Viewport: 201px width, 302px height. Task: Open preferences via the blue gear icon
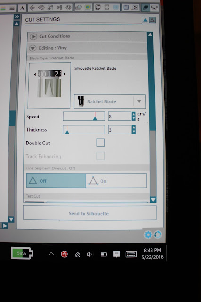[148, 235]
